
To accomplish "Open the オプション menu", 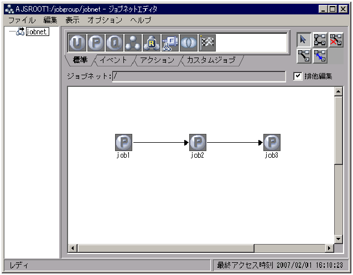I will pos(105,20).
